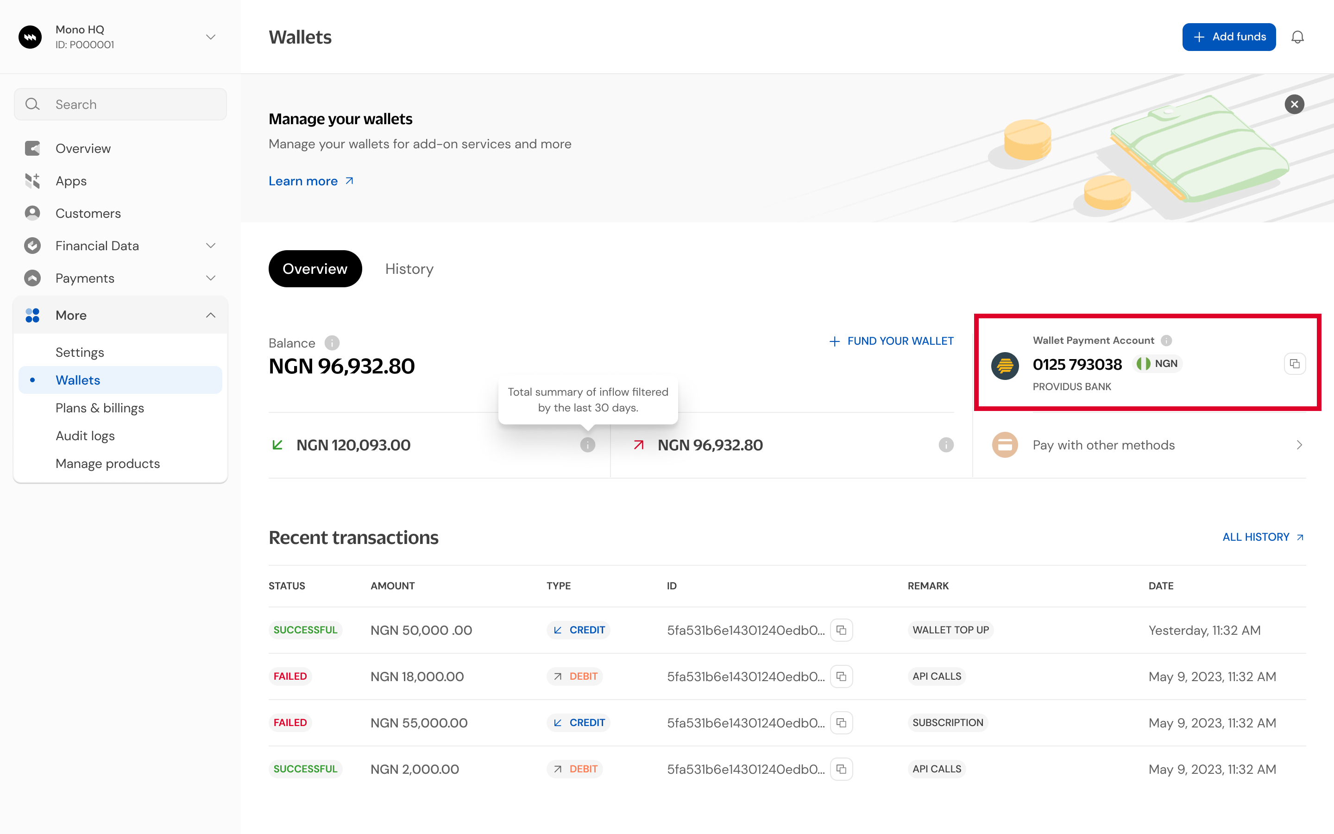
Task: Open Audit logs
Action: tap(85, 436)
